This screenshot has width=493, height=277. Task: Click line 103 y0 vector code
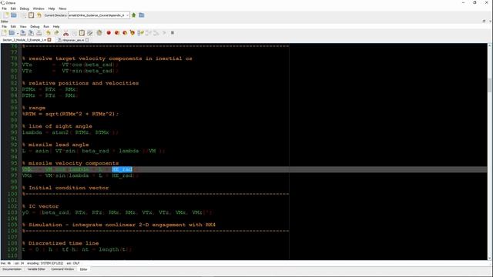(117, 212)
